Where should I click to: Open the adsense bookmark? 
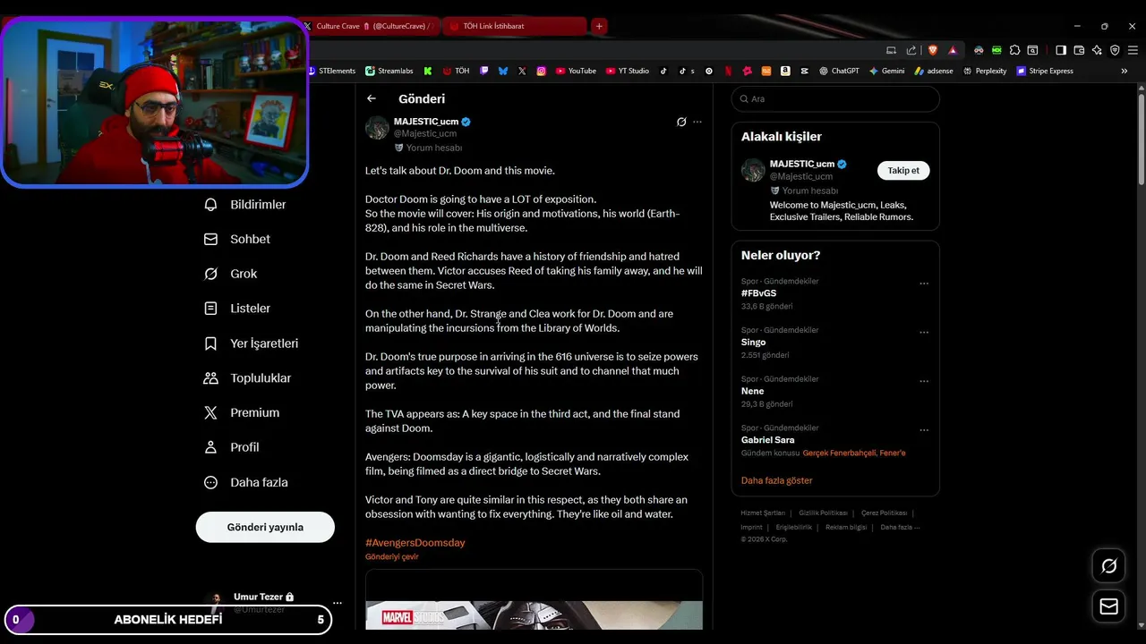click(934, 71)
